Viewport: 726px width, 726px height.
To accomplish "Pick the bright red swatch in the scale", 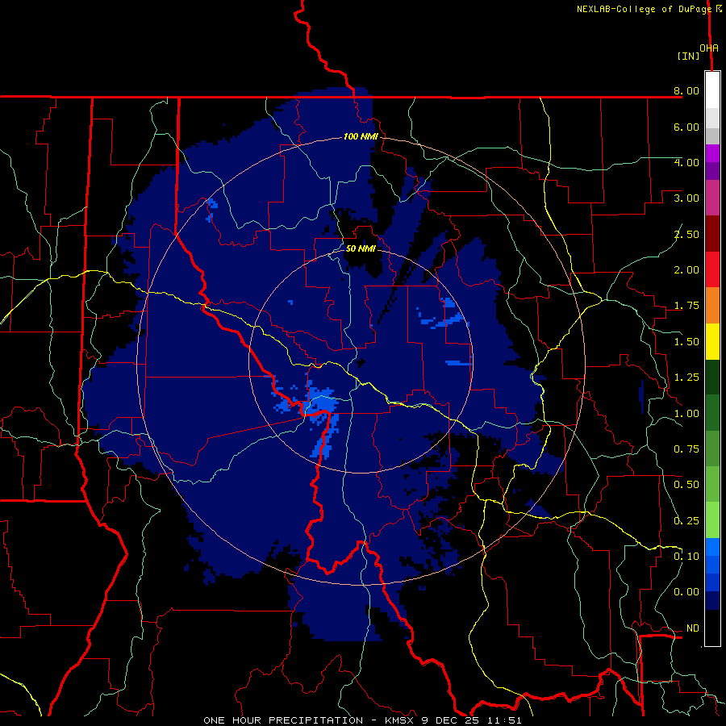I will (x=712, y=269).
